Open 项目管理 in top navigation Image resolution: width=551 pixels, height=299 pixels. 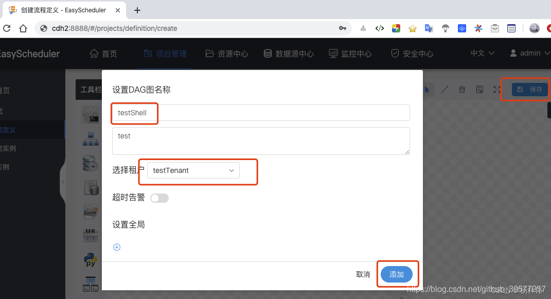click(165, 54)
